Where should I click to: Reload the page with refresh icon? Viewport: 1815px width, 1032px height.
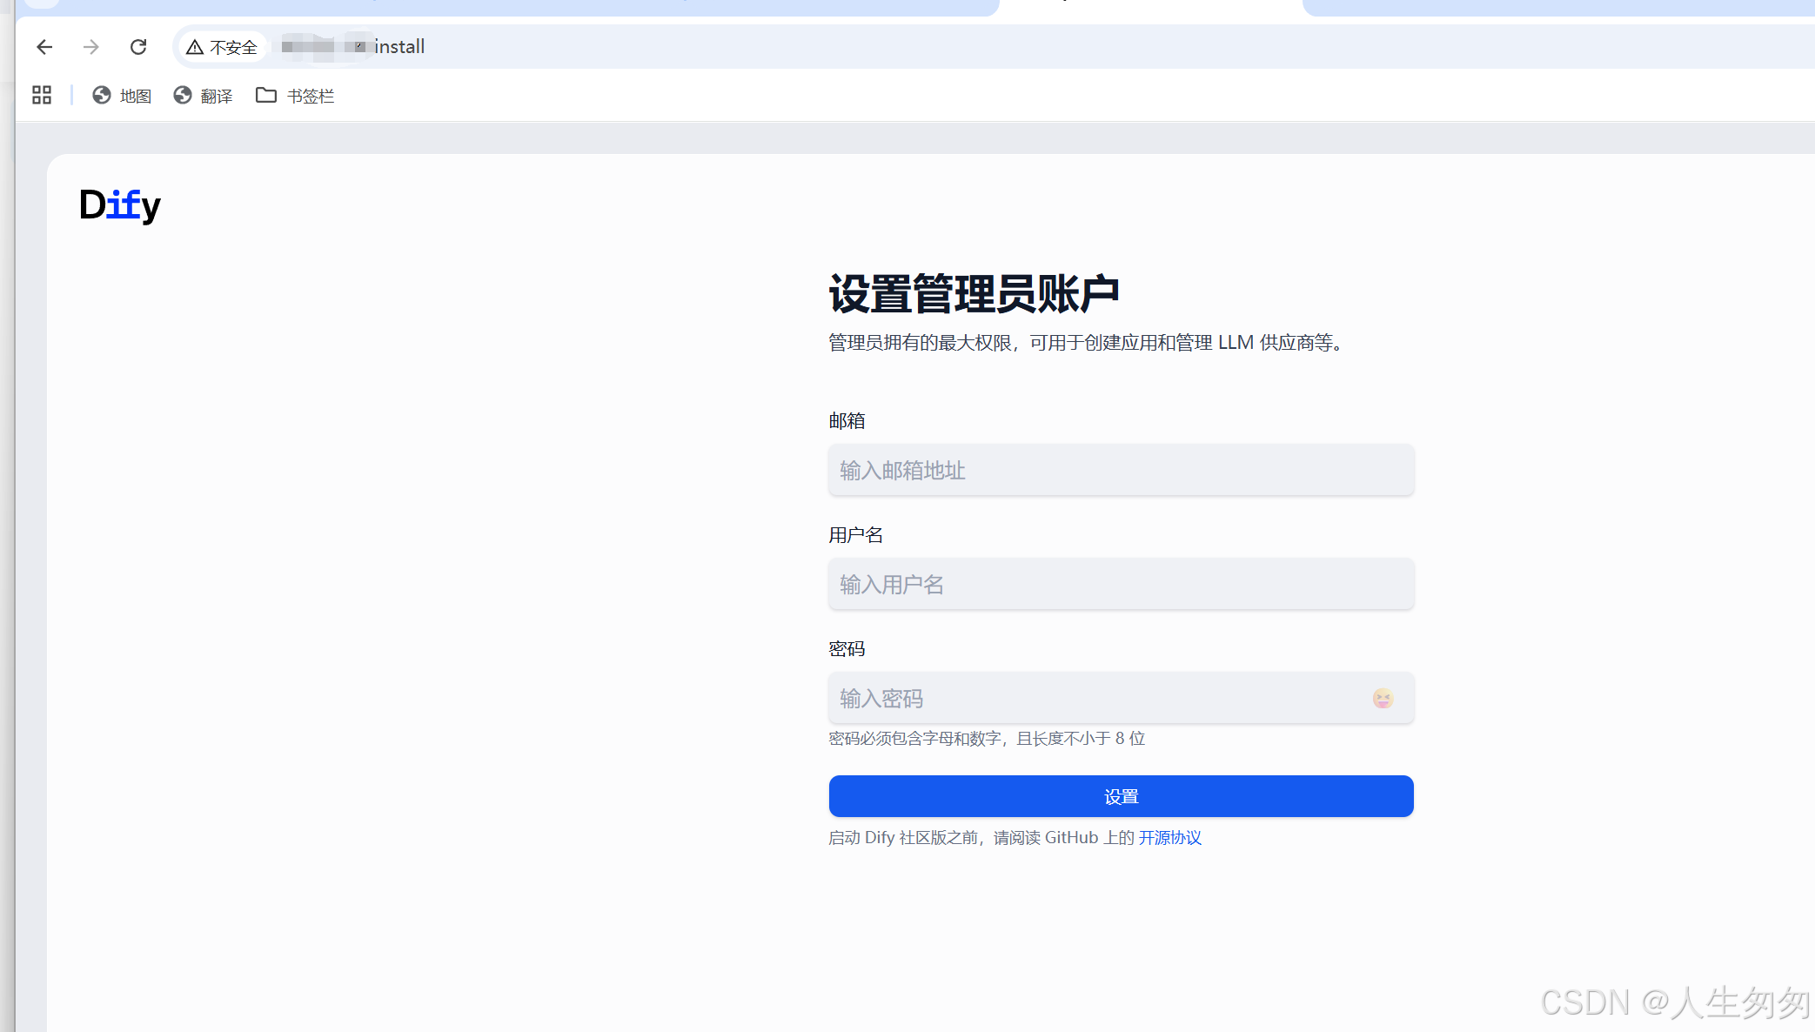(138, 47)
